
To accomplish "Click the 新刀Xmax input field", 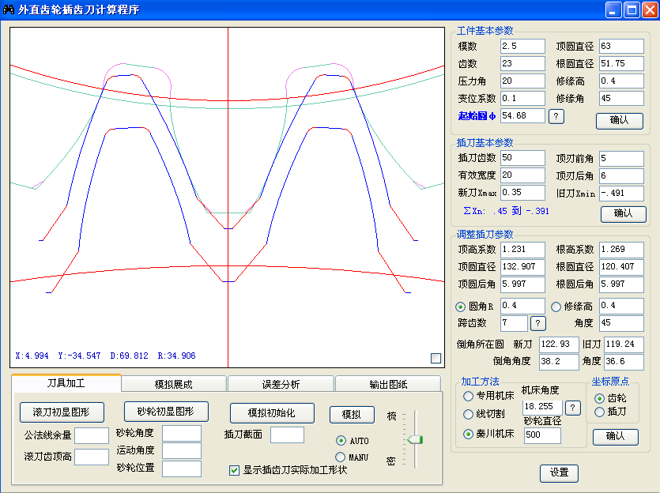I will 522,193.
